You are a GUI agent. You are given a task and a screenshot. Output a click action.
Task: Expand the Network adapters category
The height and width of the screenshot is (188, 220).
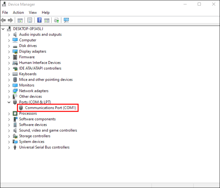[9, 91]
